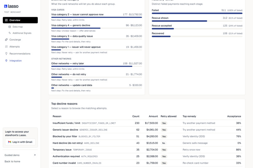
Task: Click the INSUFFICIENT_FUNDS_OR_LIMIT code tag
Action: [x=99, y=123]
